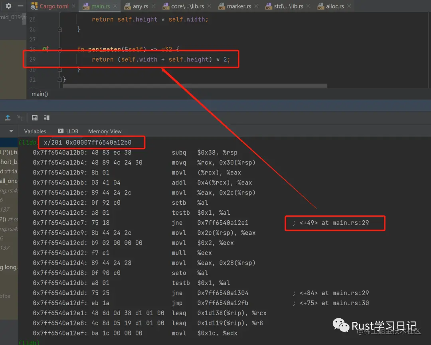
Task: Click the 'leaq 0x1d138(%rip), %rcx' instruction
Action: [219, 313]
